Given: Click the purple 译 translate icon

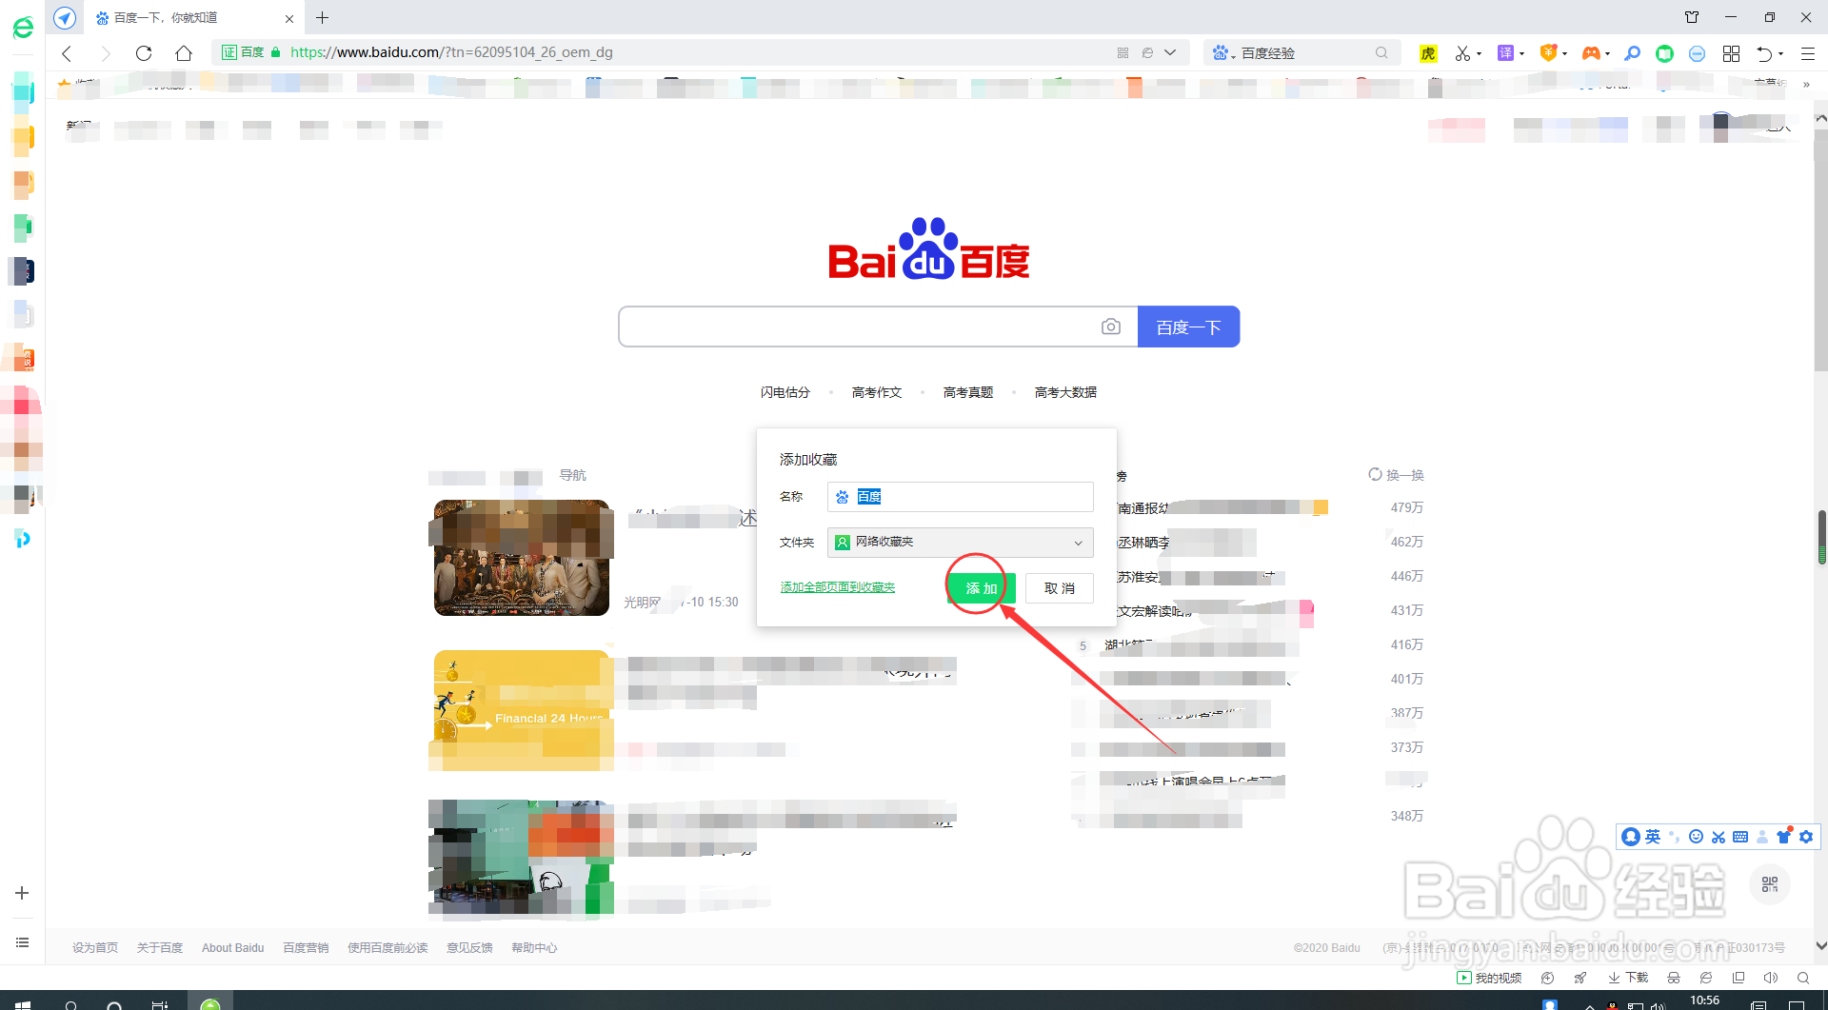Looking at the screenshot, I should coord(1505,53).
